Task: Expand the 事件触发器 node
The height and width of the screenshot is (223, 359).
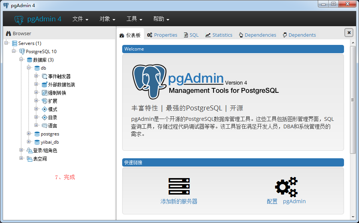Action: (36, 76)
